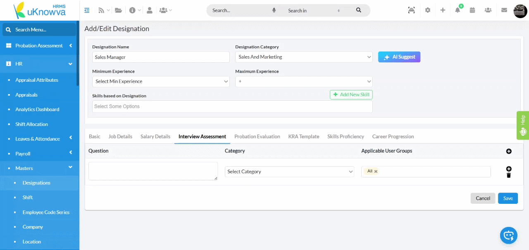The height and width of the screenshot is (250, 529).
Task: Click plus icon in the question row
Action: click(x=509, y=169)
